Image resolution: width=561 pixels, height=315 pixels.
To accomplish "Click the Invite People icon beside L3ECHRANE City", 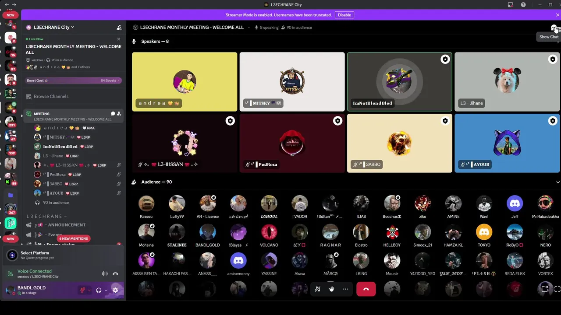I will [119, 27].
